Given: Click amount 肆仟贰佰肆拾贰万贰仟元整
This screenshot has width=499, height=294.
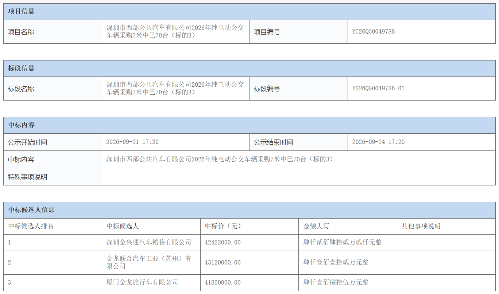Looking at the screenshot, I should coord(343,243).
